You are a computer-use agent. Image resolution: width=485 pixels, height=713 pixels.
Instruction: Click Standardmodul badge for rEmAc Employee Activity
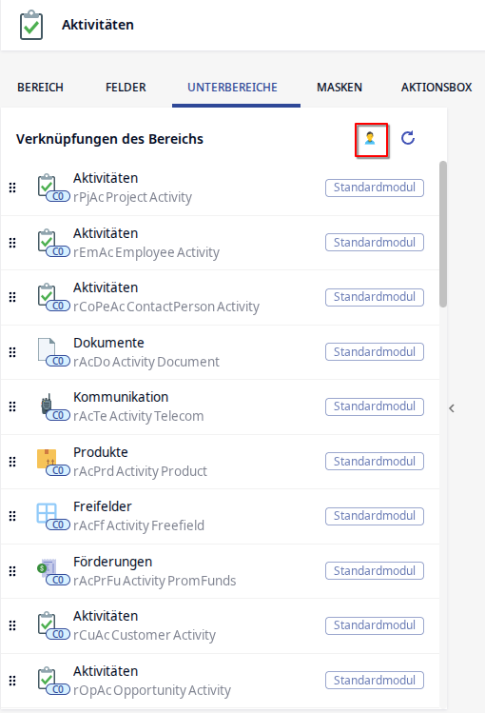[x=375, y=243]
